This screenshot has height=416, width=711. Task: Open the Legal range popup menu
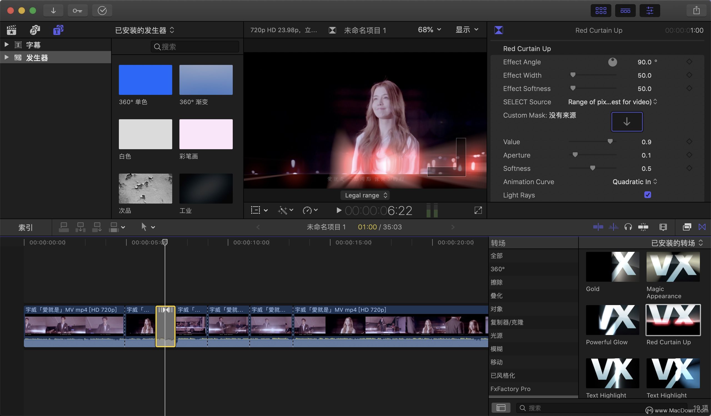coord(365,195)
